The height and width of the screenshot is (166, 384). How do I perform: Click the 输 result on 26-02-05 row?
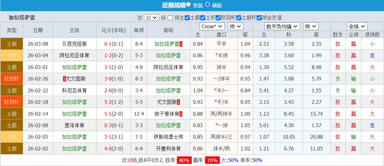coord(353,137)
